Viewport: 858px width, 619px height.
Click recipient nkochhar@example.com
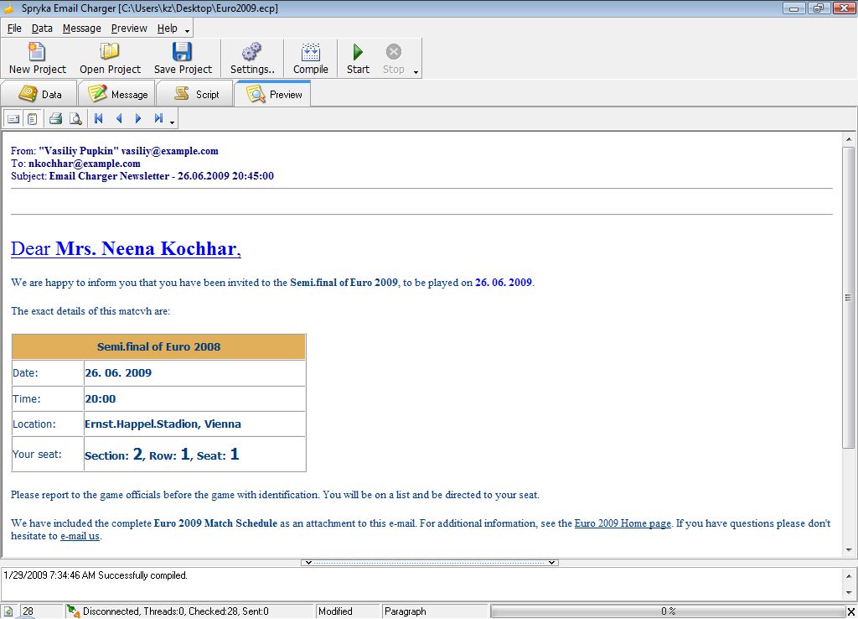pos(85,164)
